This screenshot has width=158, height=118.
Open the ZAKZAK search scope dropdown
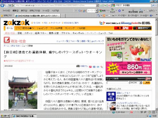[x=141, y=83]
